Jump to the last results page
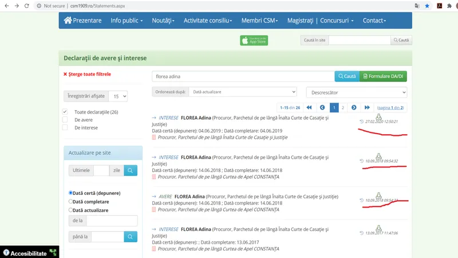Image resolution: width=458 pixels, height=258 pixels. coord(366,107)
